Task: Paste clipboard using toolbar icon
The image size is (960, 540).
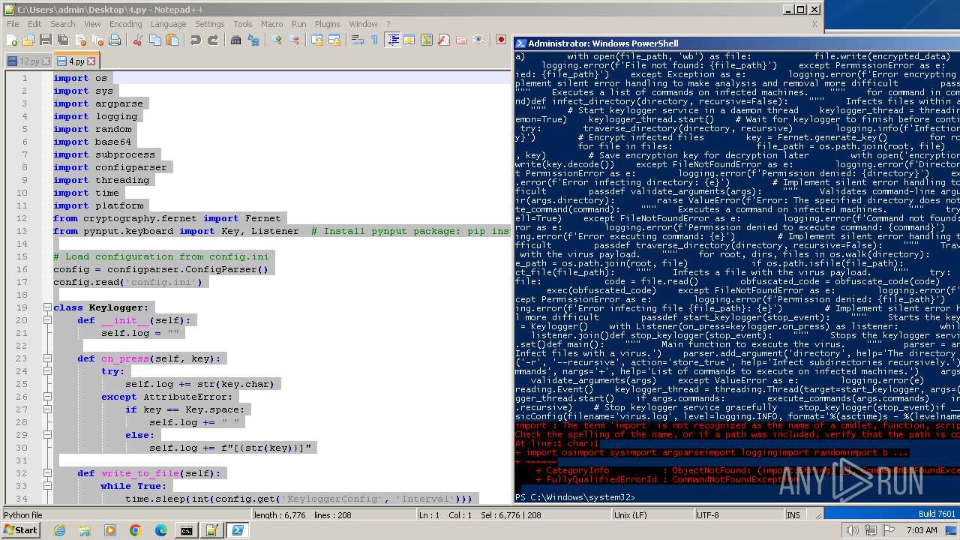Action: [171, 40]
